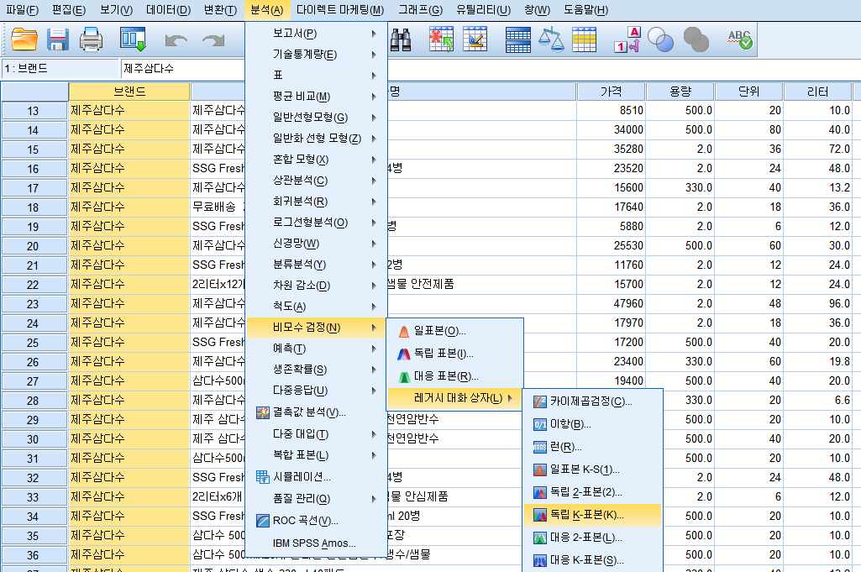Image resolution: width=861 pixels, height=572 pixels.
Task: Click the Redo arrow icon
Action: [x=213, y=40]
